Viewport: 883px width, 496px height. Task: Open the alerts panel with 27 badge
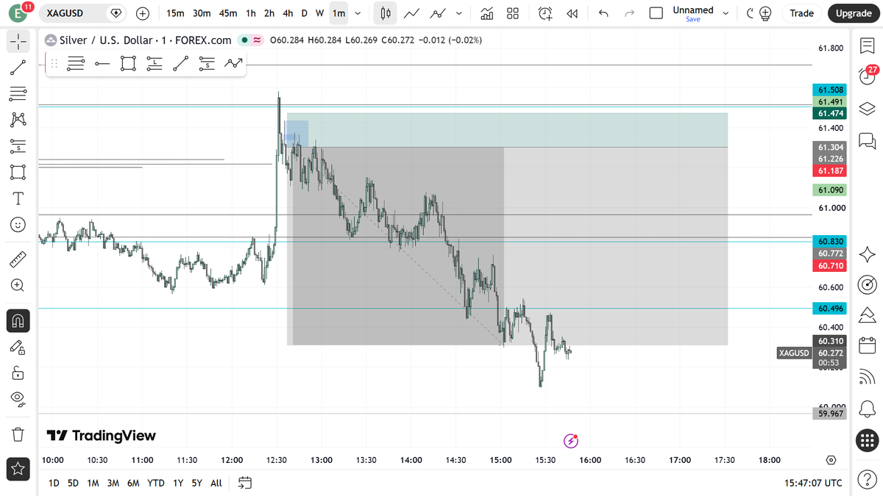click(868, 76)
